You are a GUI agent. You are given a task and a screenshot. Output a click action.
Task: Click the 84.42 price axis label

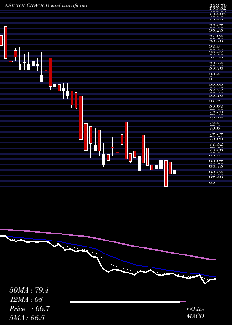click(x=216, y=90)
